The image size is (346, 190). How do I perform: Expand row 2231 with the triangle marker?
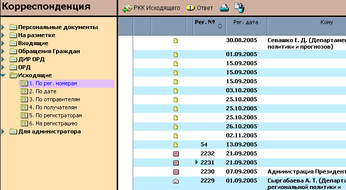pos(196,162)
